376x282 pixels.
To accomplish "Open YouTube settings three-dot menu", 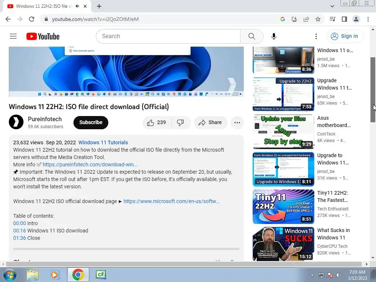I will click(x=316, y=36).
